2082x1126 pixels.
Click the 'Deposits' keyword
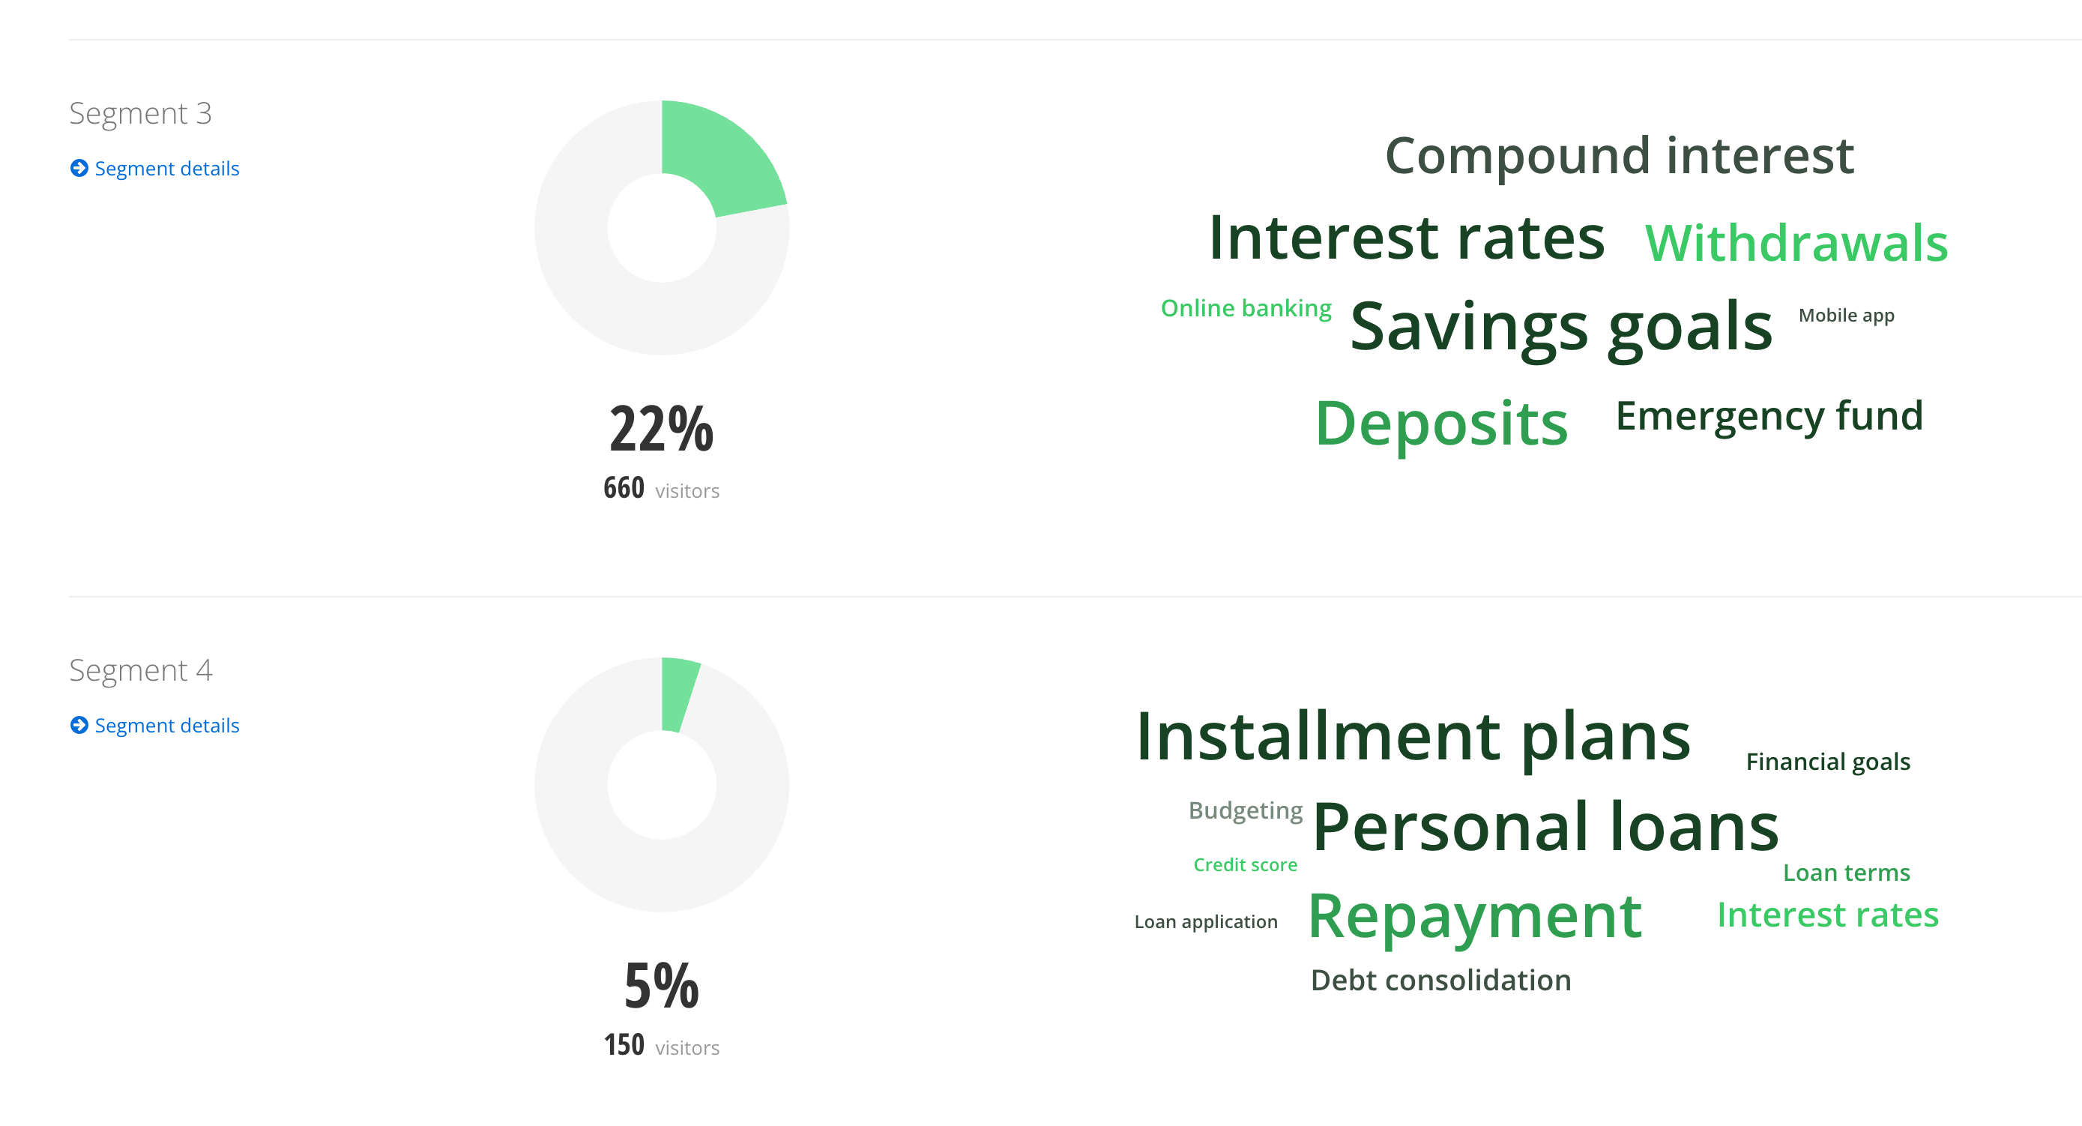click(1441, 423)
